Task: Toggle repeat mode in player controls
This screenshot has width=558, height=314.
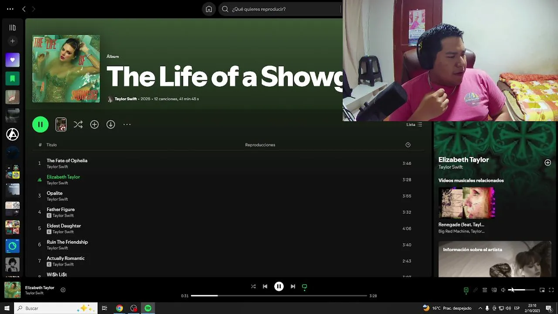Action: click(305, 287)
